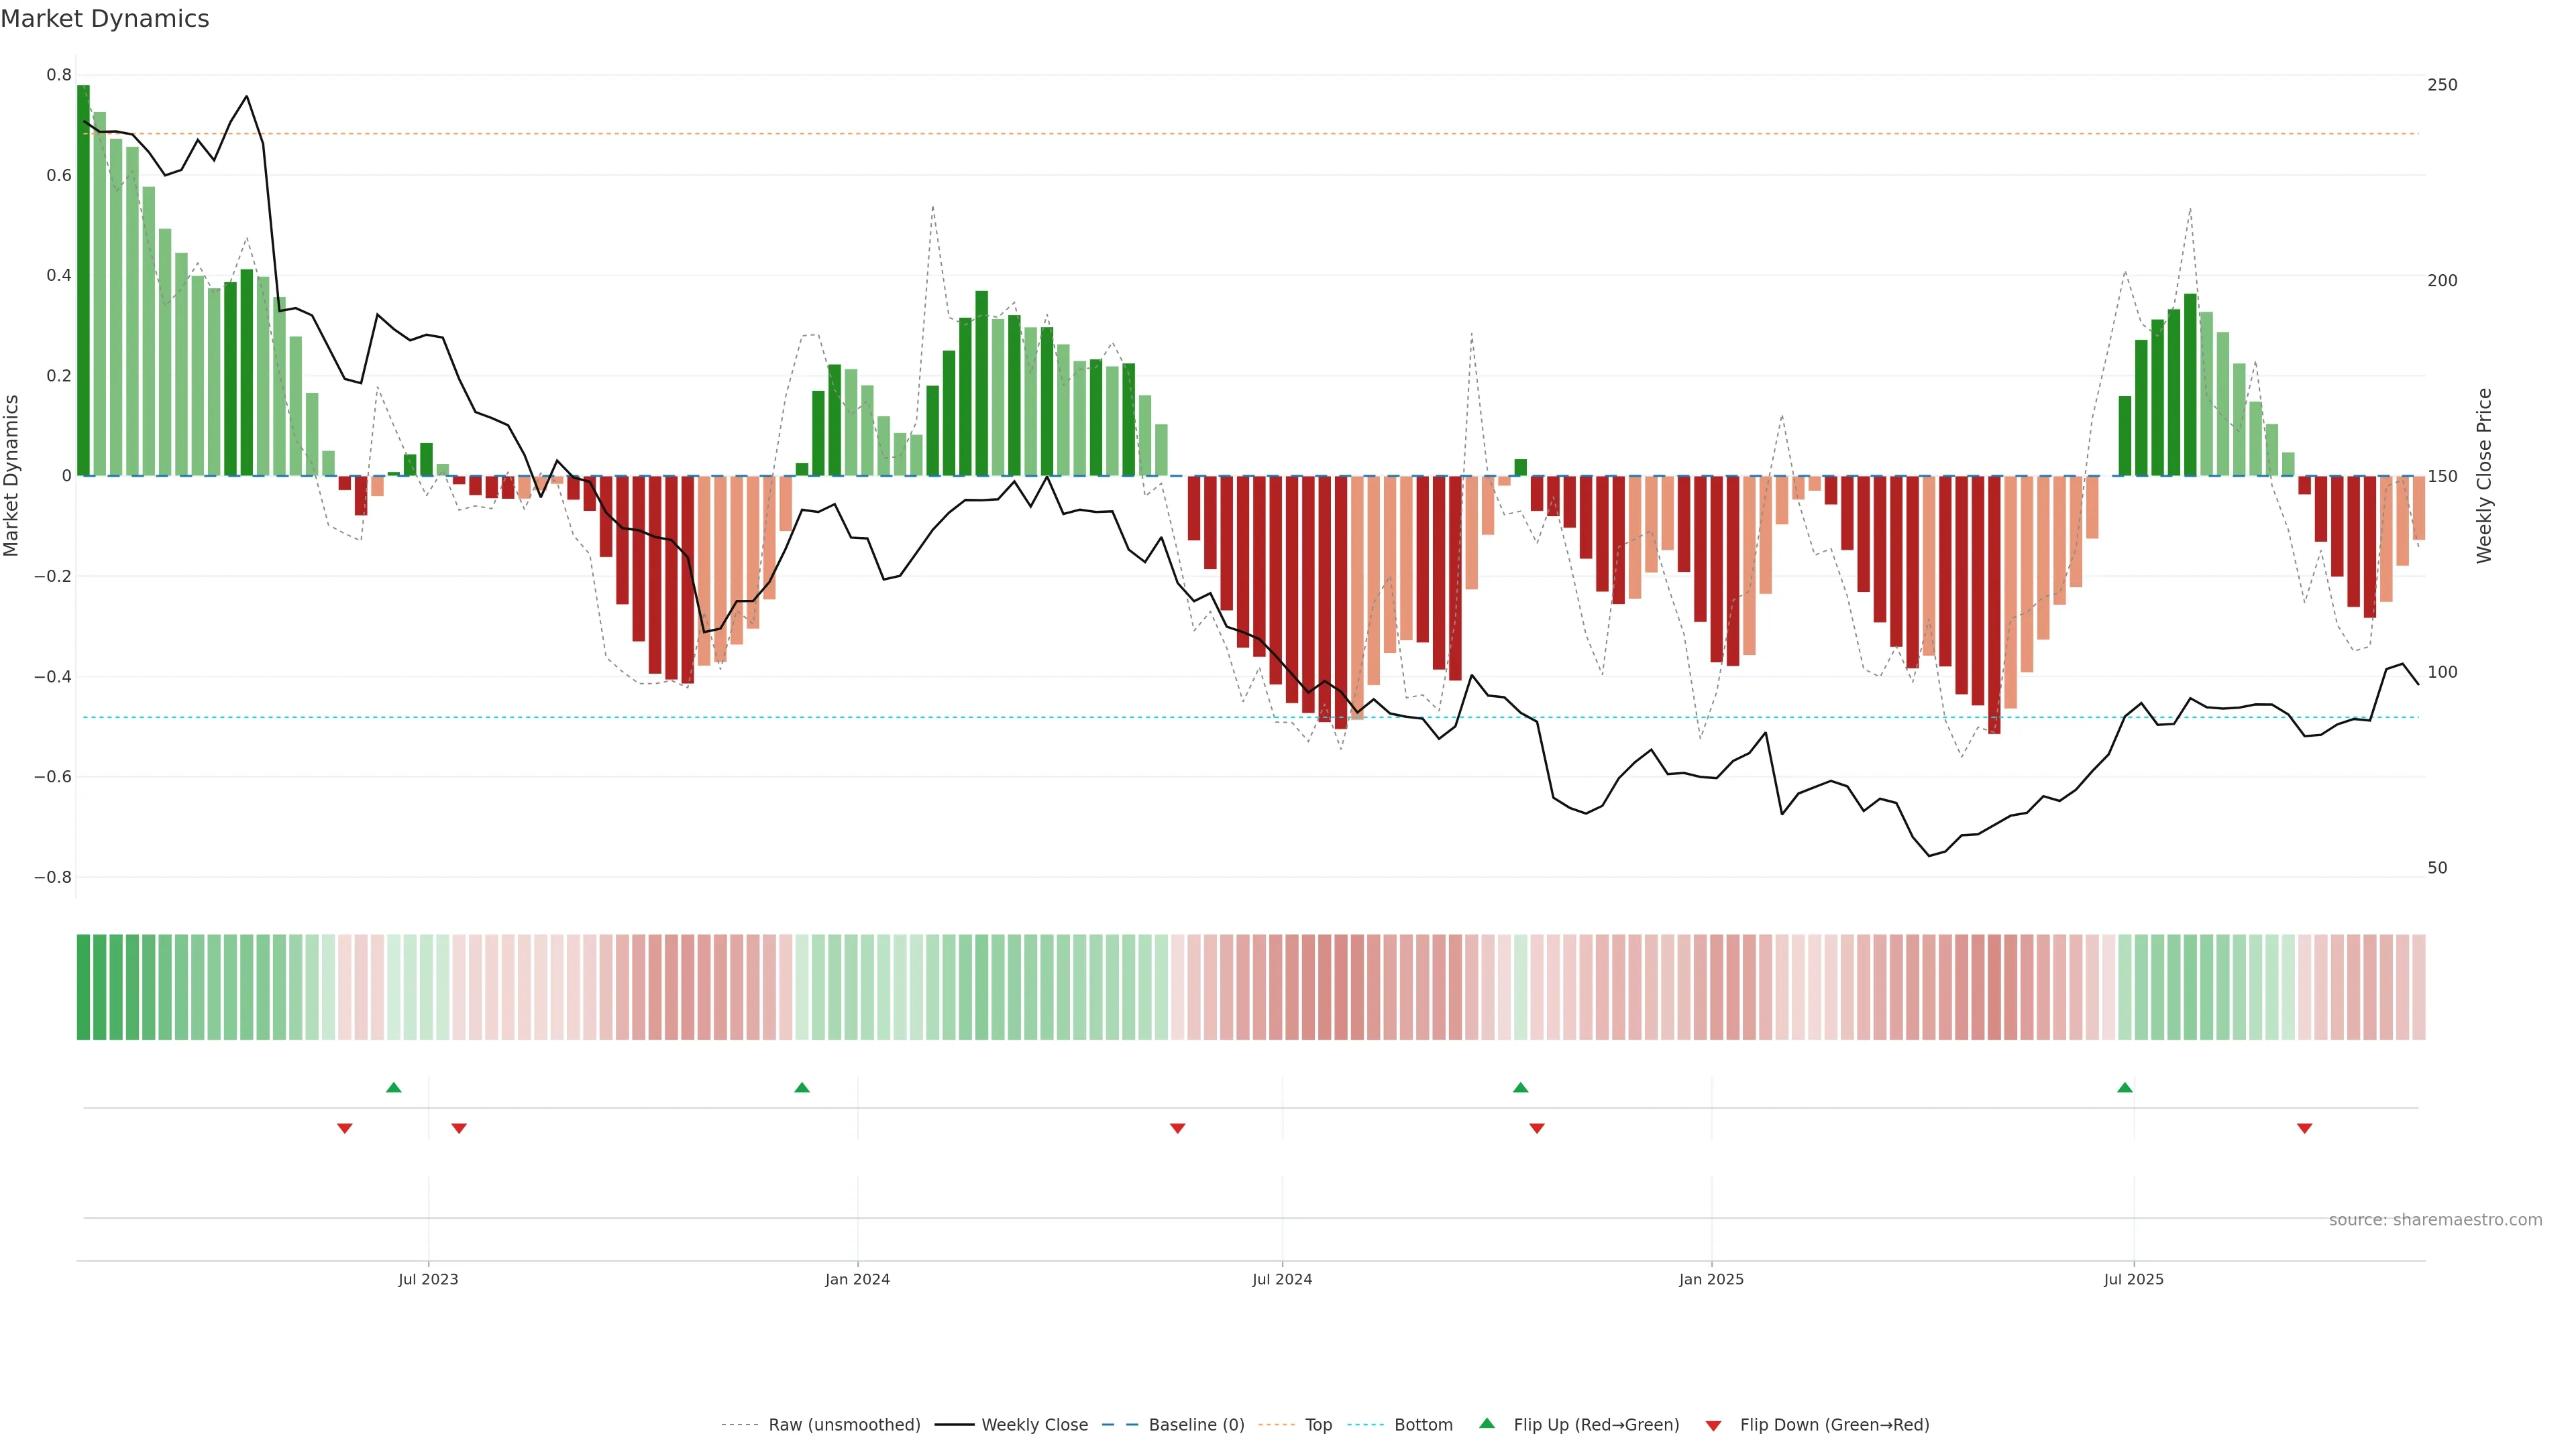This screenshot has height=1448, width=2576.
Task: Click the darkest green heatmap cell at far left
Action: point(83,987)
